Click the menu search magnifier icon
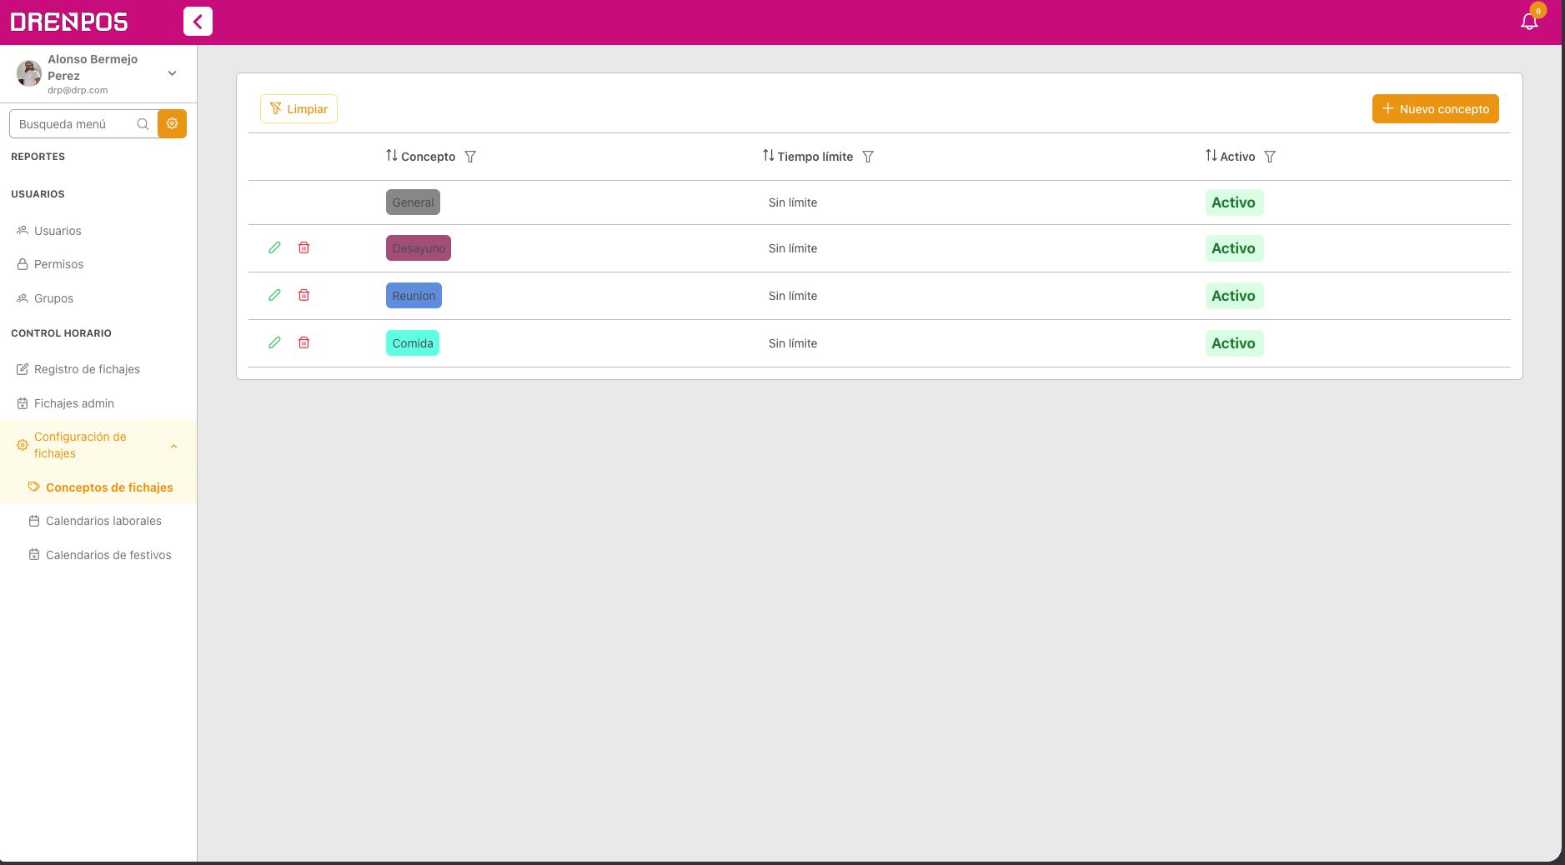This screenshot has width=1565, height=865. [x=143, y=124]
